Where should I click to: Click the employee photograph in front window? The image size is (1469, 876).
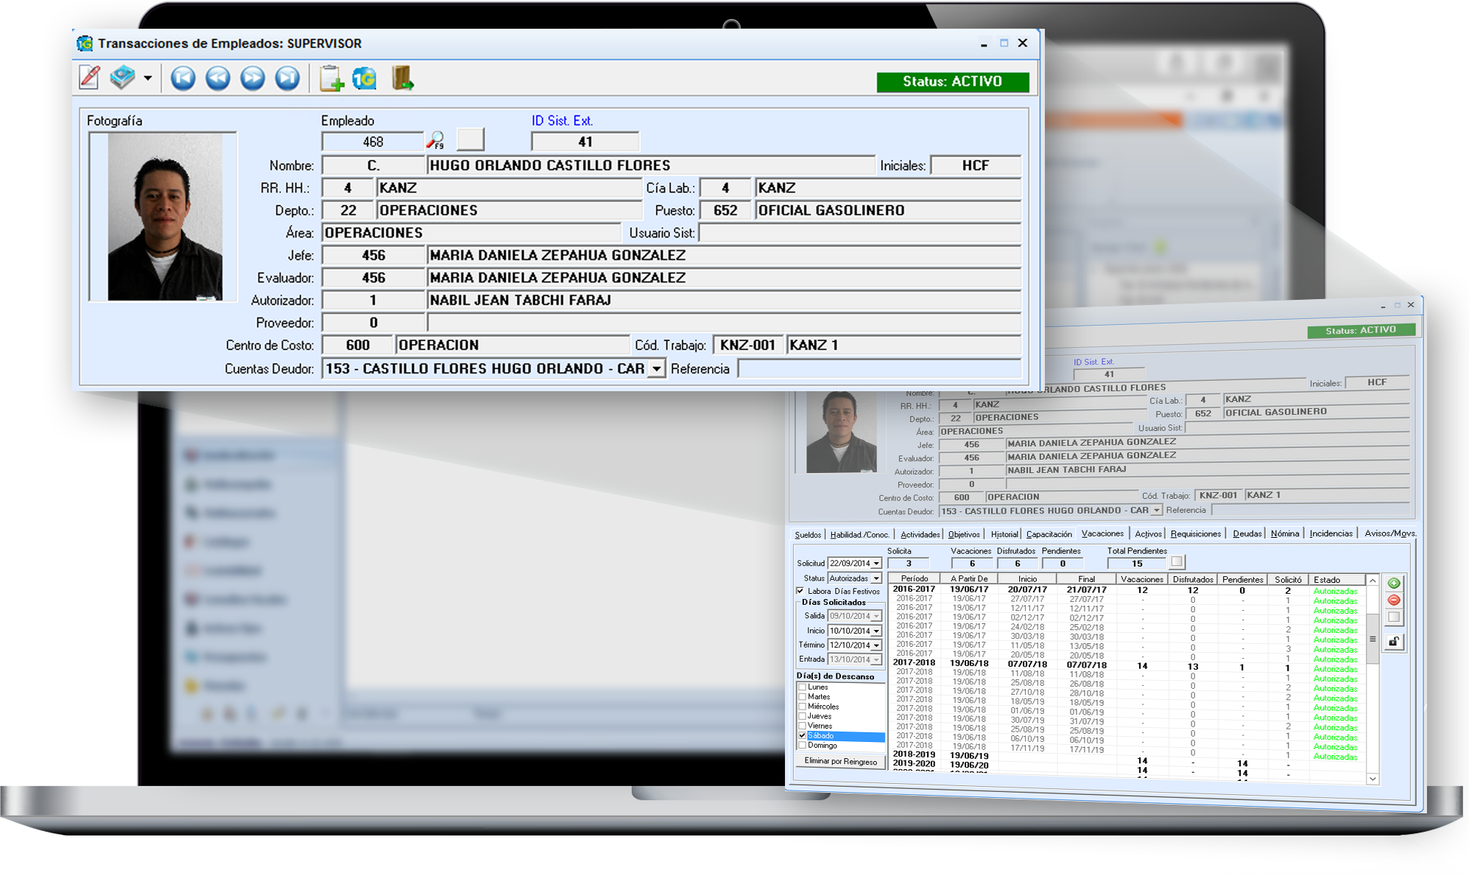pyautogui.click(x=163, y=217)
